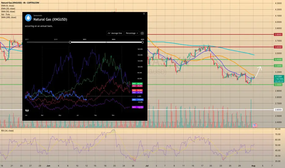This screenshot has width=285, height=168.
Task: Click the Aug label on the time axis
Action: [253, 166]
